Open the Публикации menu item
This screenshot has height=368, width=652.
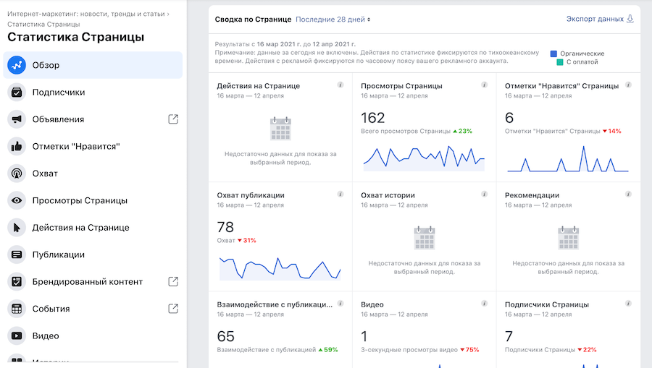point(58,254)
